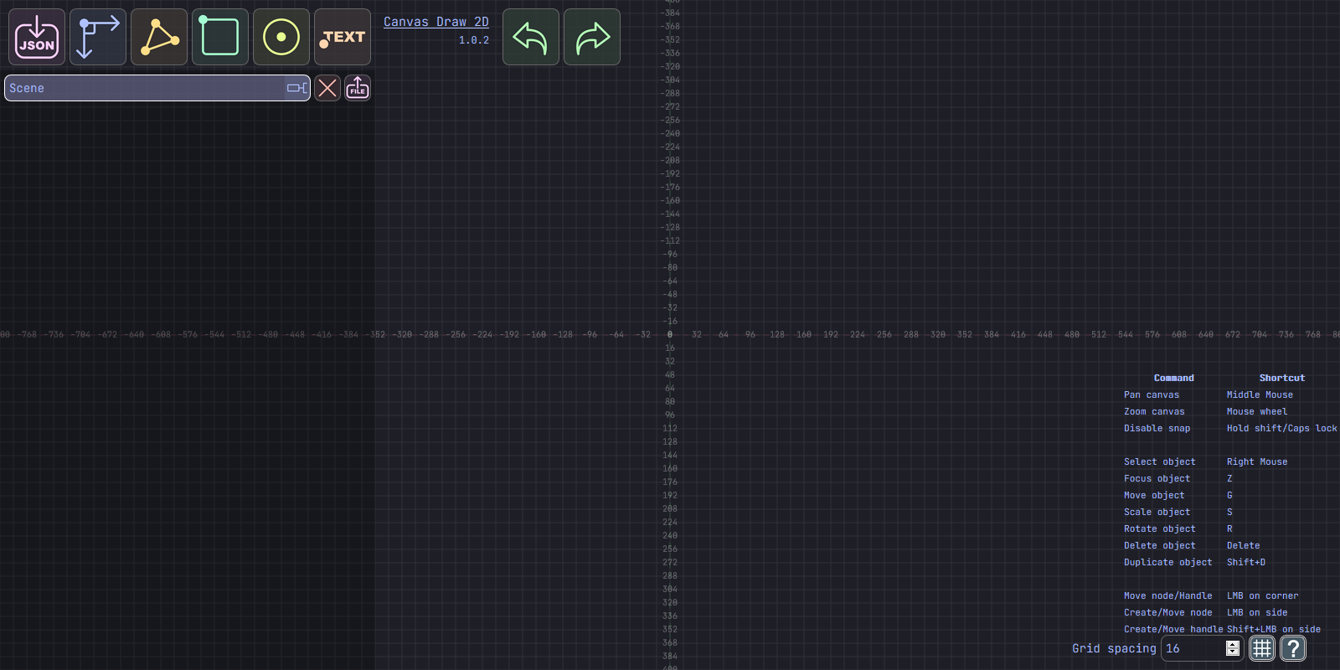Viewport: 1340px width, 670px height.
Task: Click the 'Disable snap' help entry
Action: click(x=1157, y=428)
